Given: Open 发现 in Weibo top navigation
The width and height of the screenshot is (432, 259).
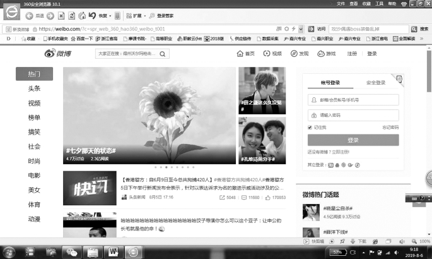Looking at the screenshot, I should (300, 54).
